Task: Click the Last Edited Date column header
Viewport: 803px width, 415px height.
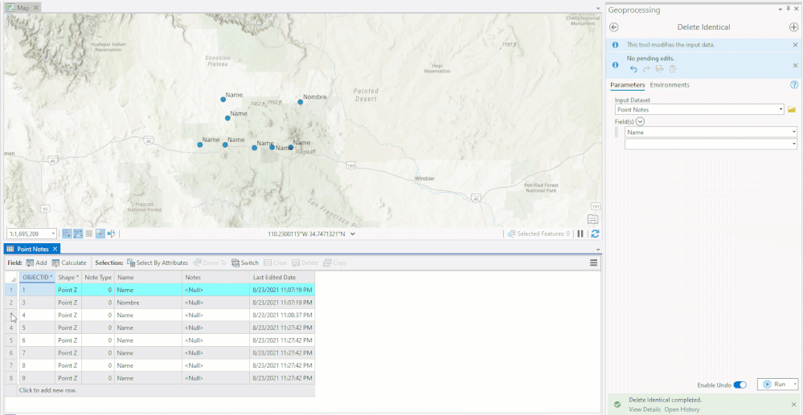Action: coord(282,278)
